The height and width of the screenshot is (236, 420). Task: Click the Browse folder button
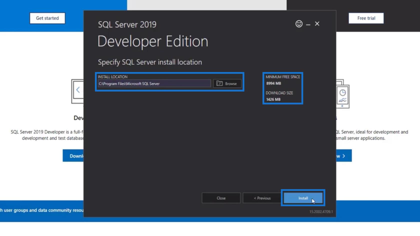coord(227,84)
